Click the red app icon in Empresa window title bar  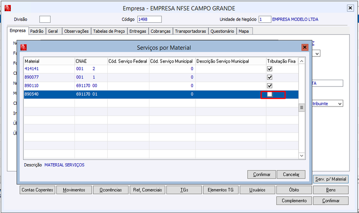(8, 8)
